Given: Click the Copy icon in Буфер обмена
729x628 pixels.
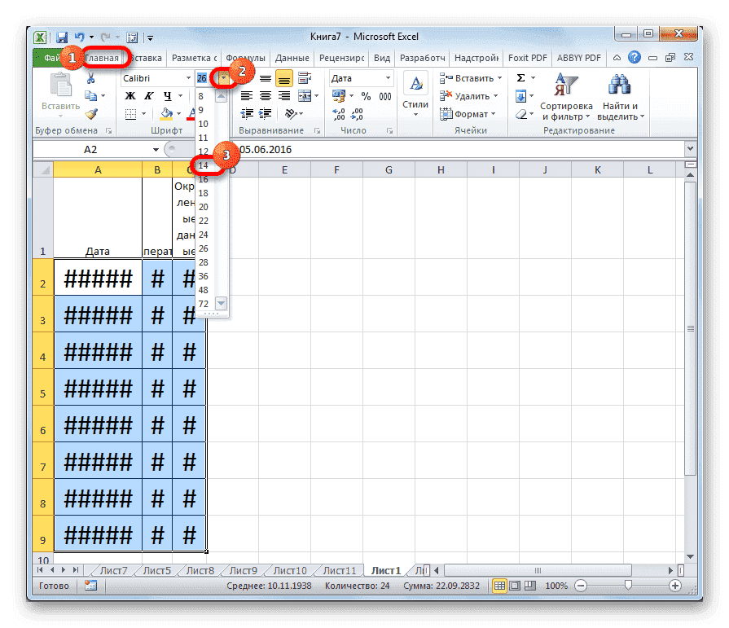Looking at the screenshot, I should [x=90, y=95].
